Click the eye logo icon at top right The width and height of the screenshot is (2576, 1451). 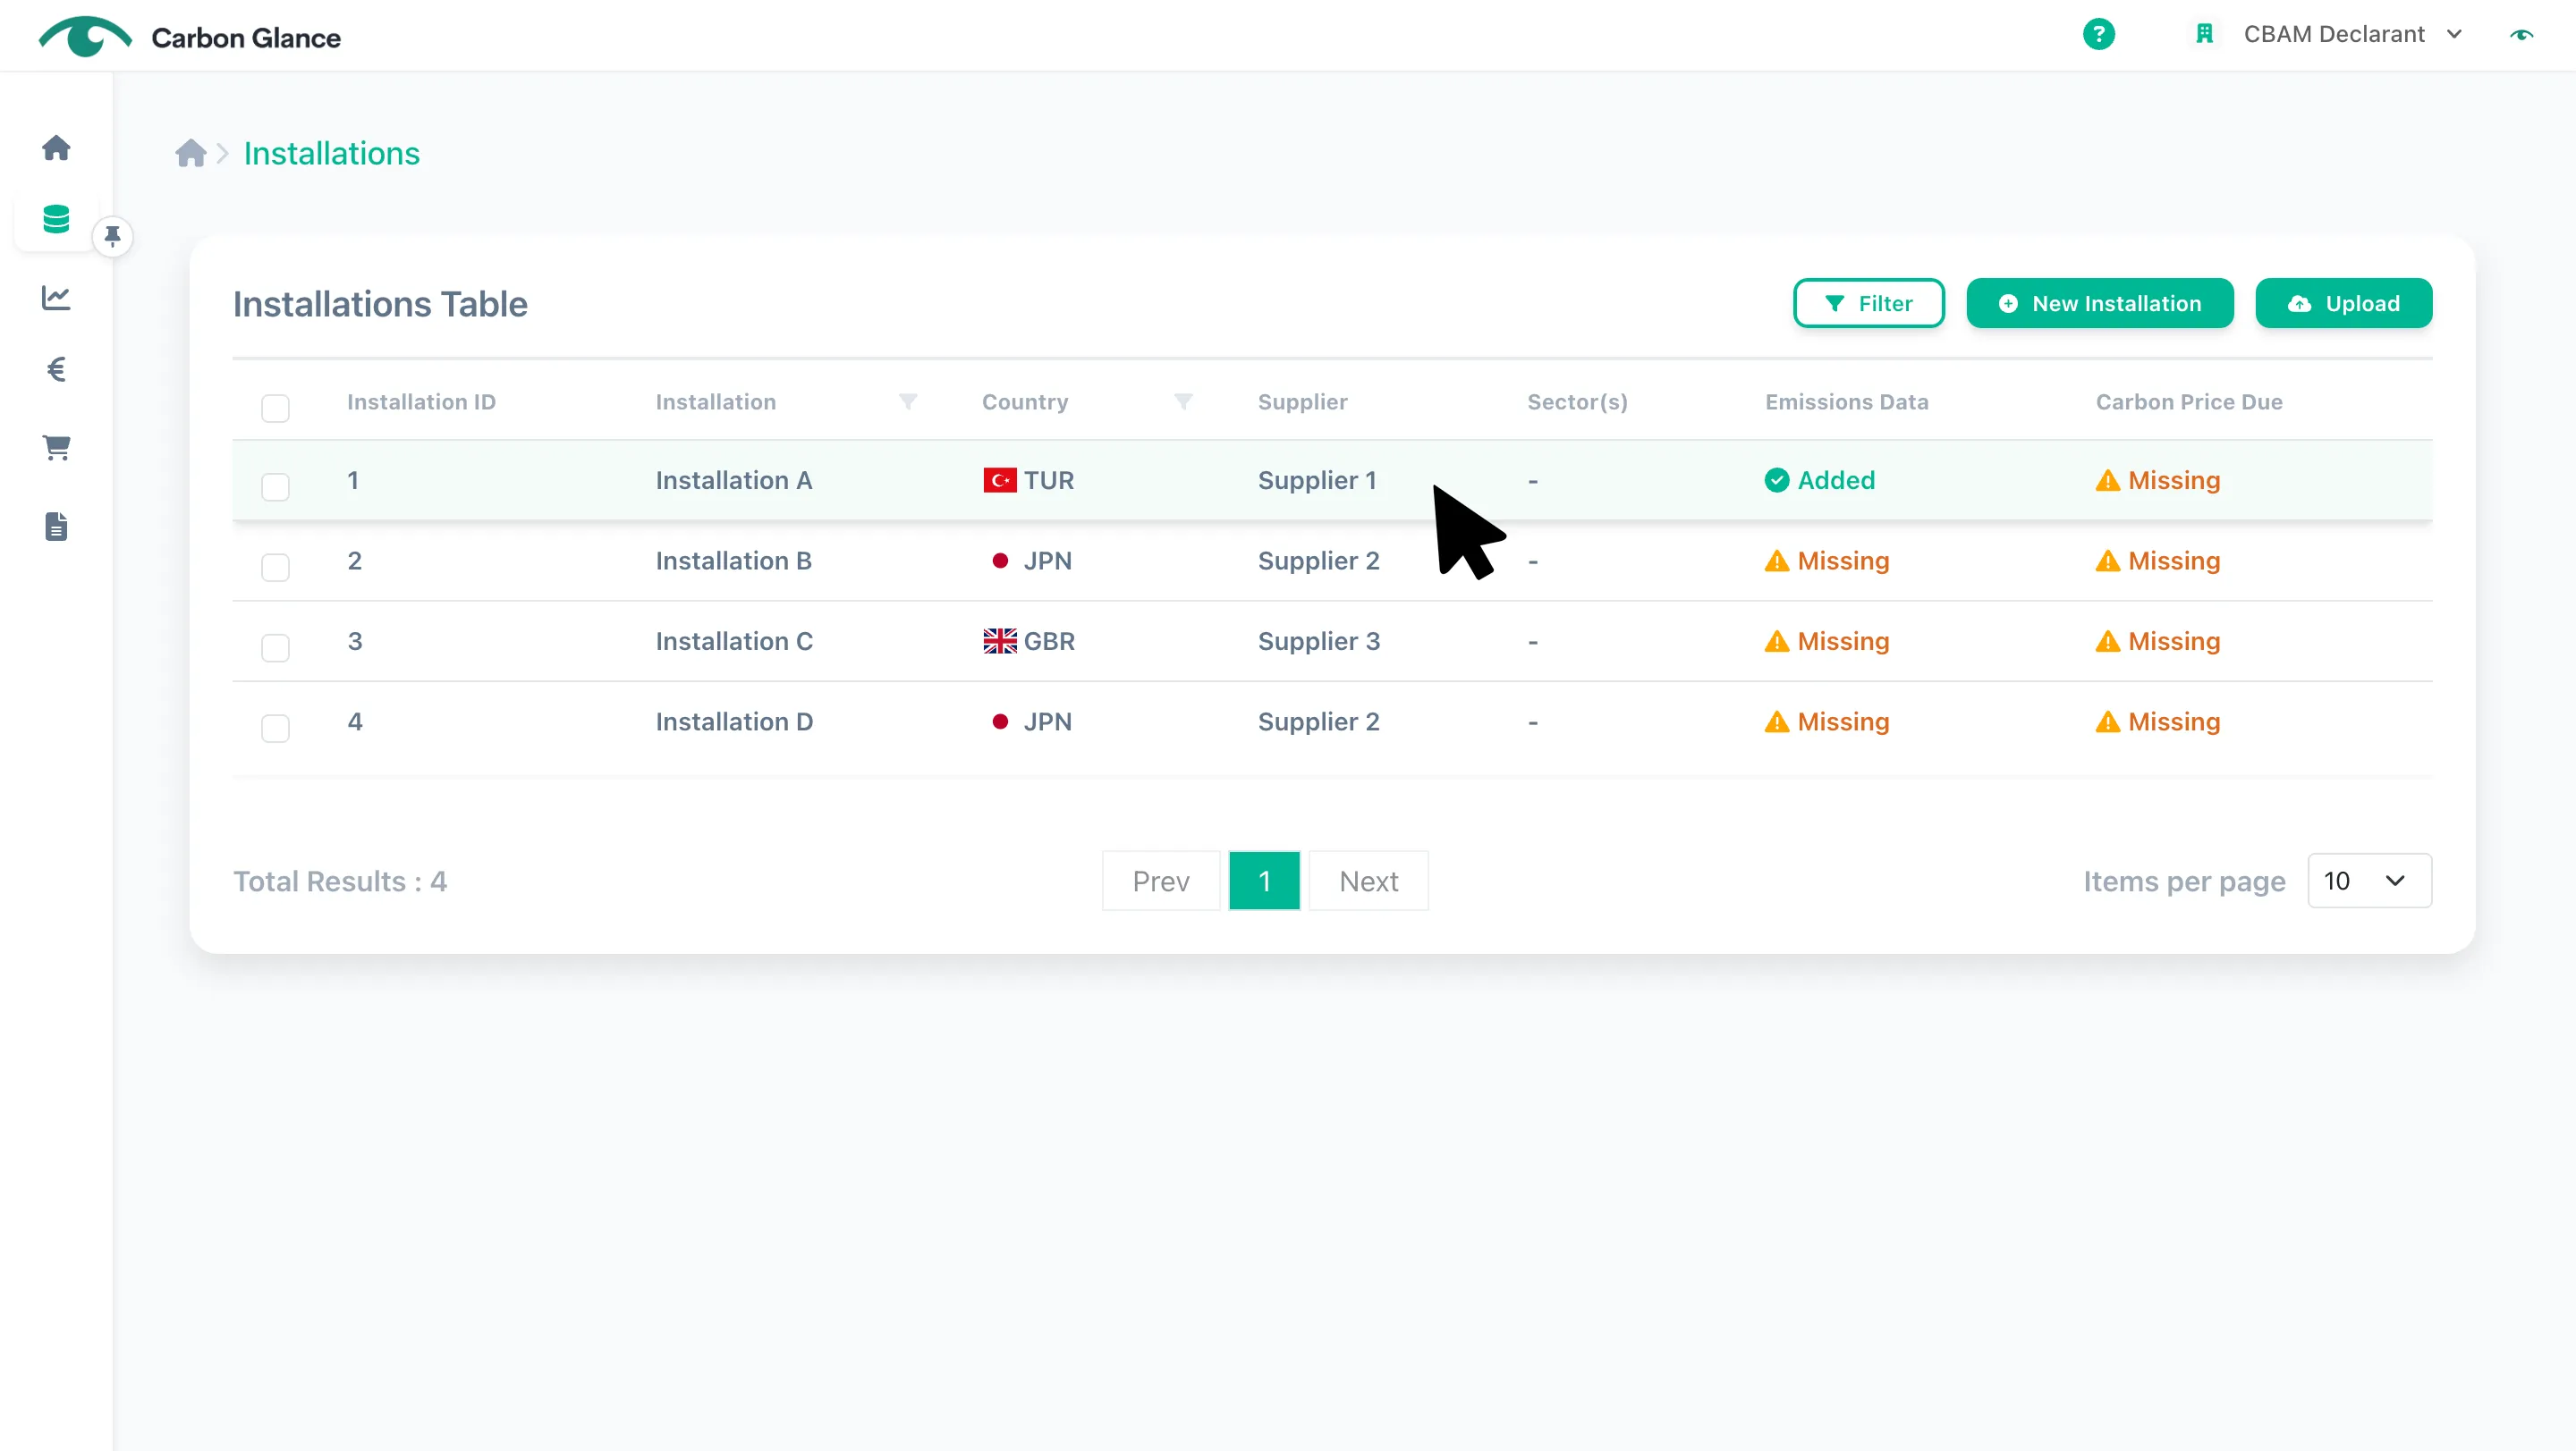[x=2521, y=34]
